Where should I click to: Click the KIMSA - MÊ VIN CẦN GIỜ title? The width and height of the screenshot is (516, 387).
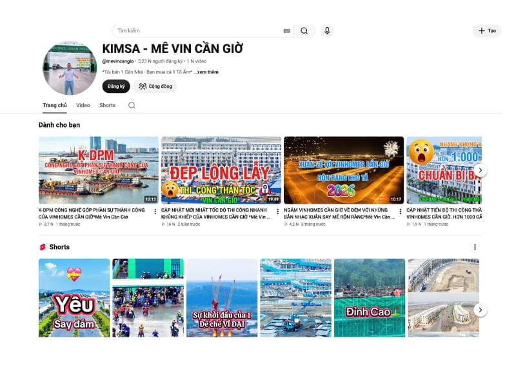coord(173,49)
